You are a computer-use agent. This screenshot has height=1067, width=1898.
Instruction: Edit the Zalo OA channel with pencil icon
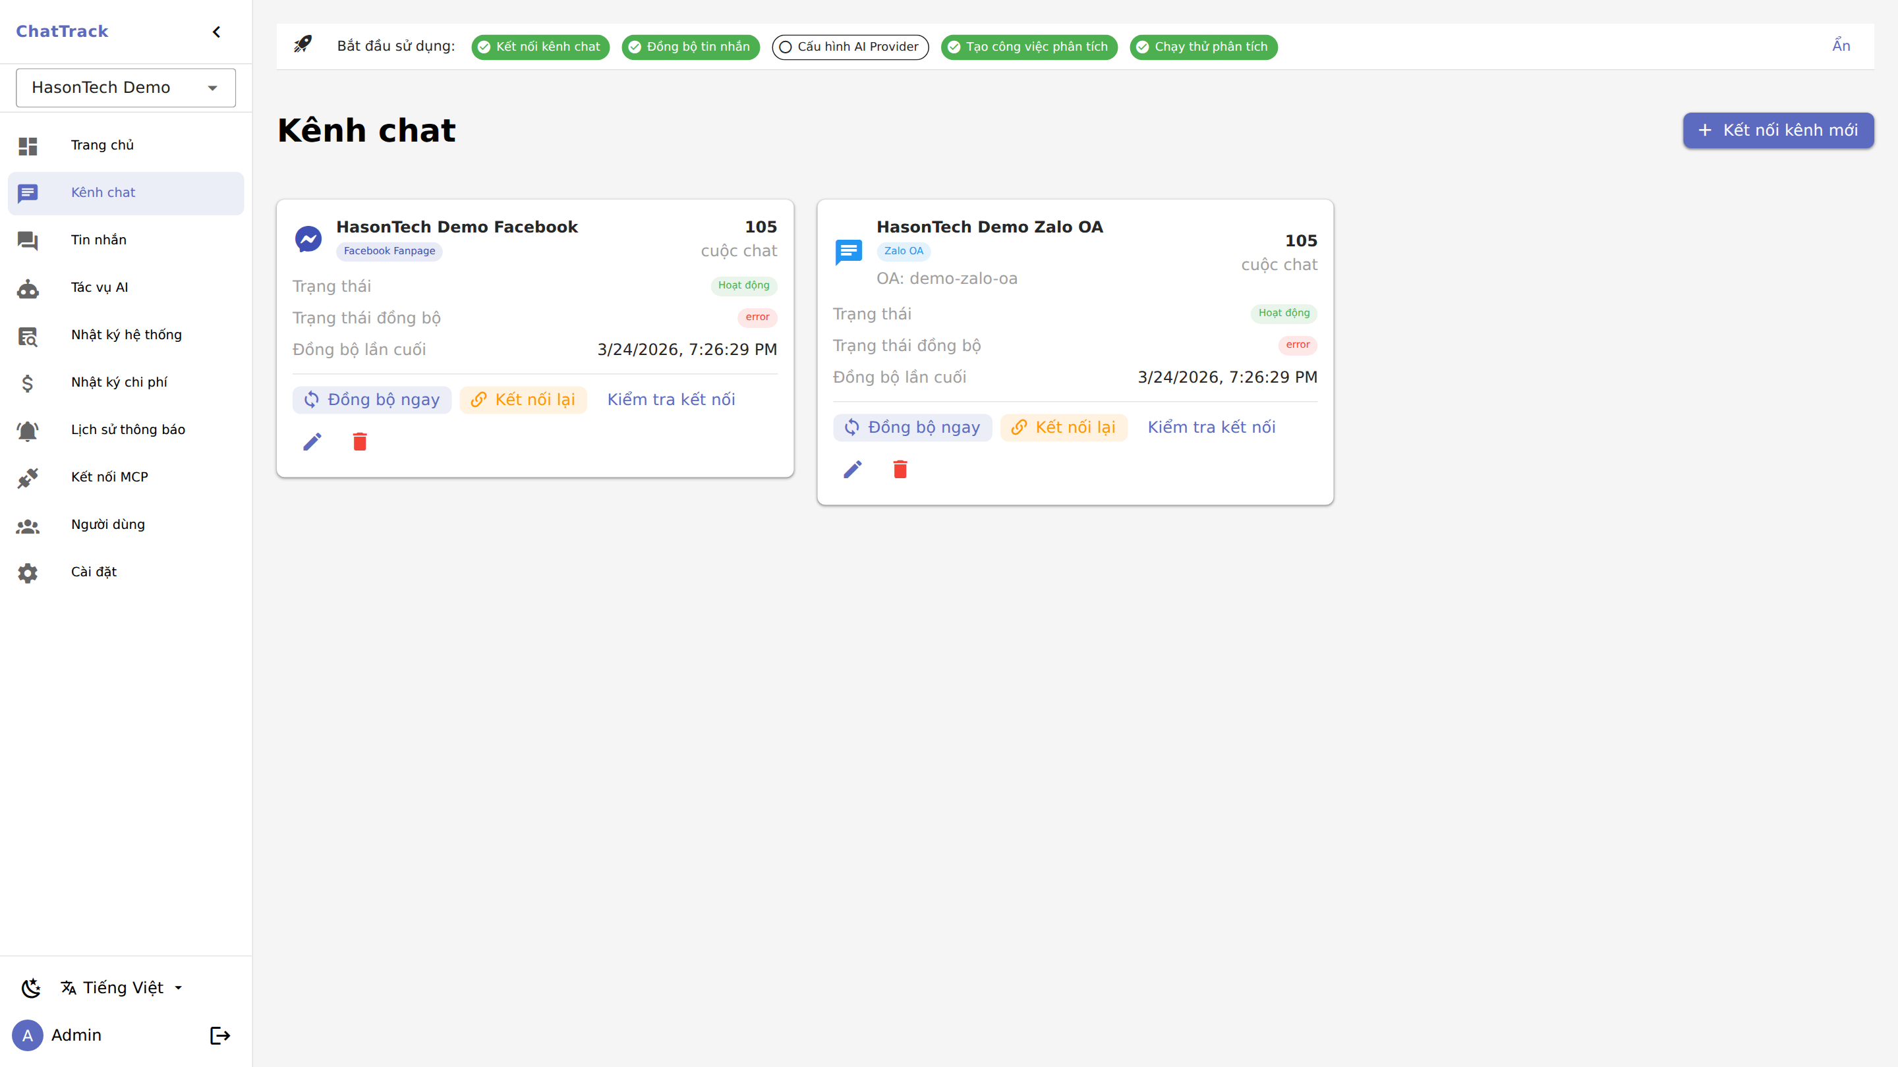853,469
